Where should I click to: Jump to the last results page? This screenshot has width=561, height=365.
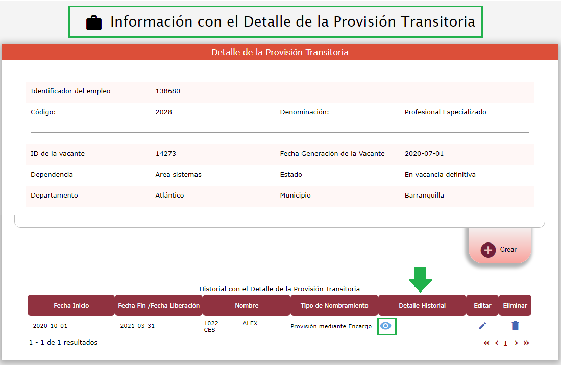tap(526, 343)
